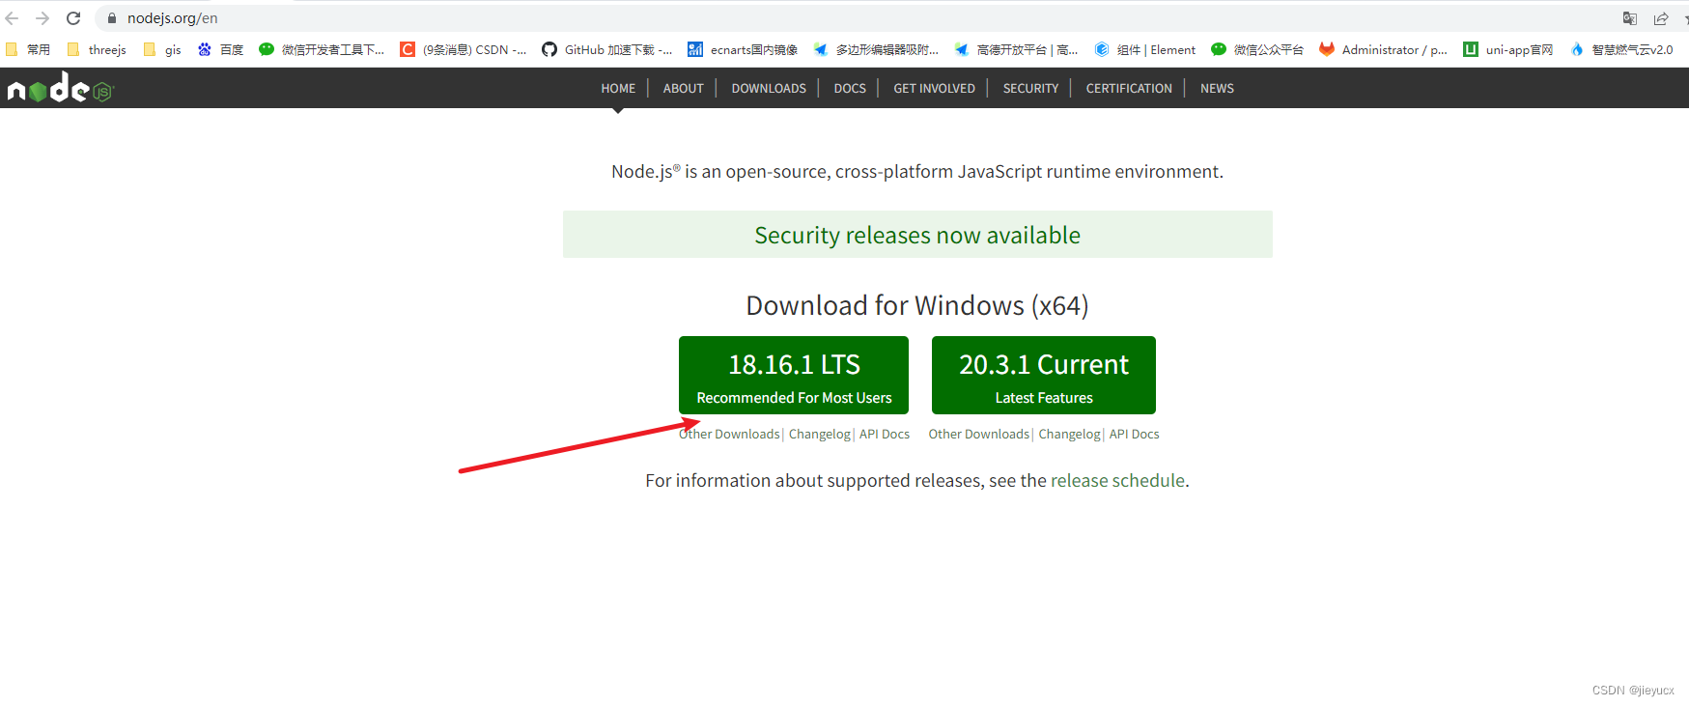
Task: Open the ecnarts国内镜像 bookmark
Action: 743,49
